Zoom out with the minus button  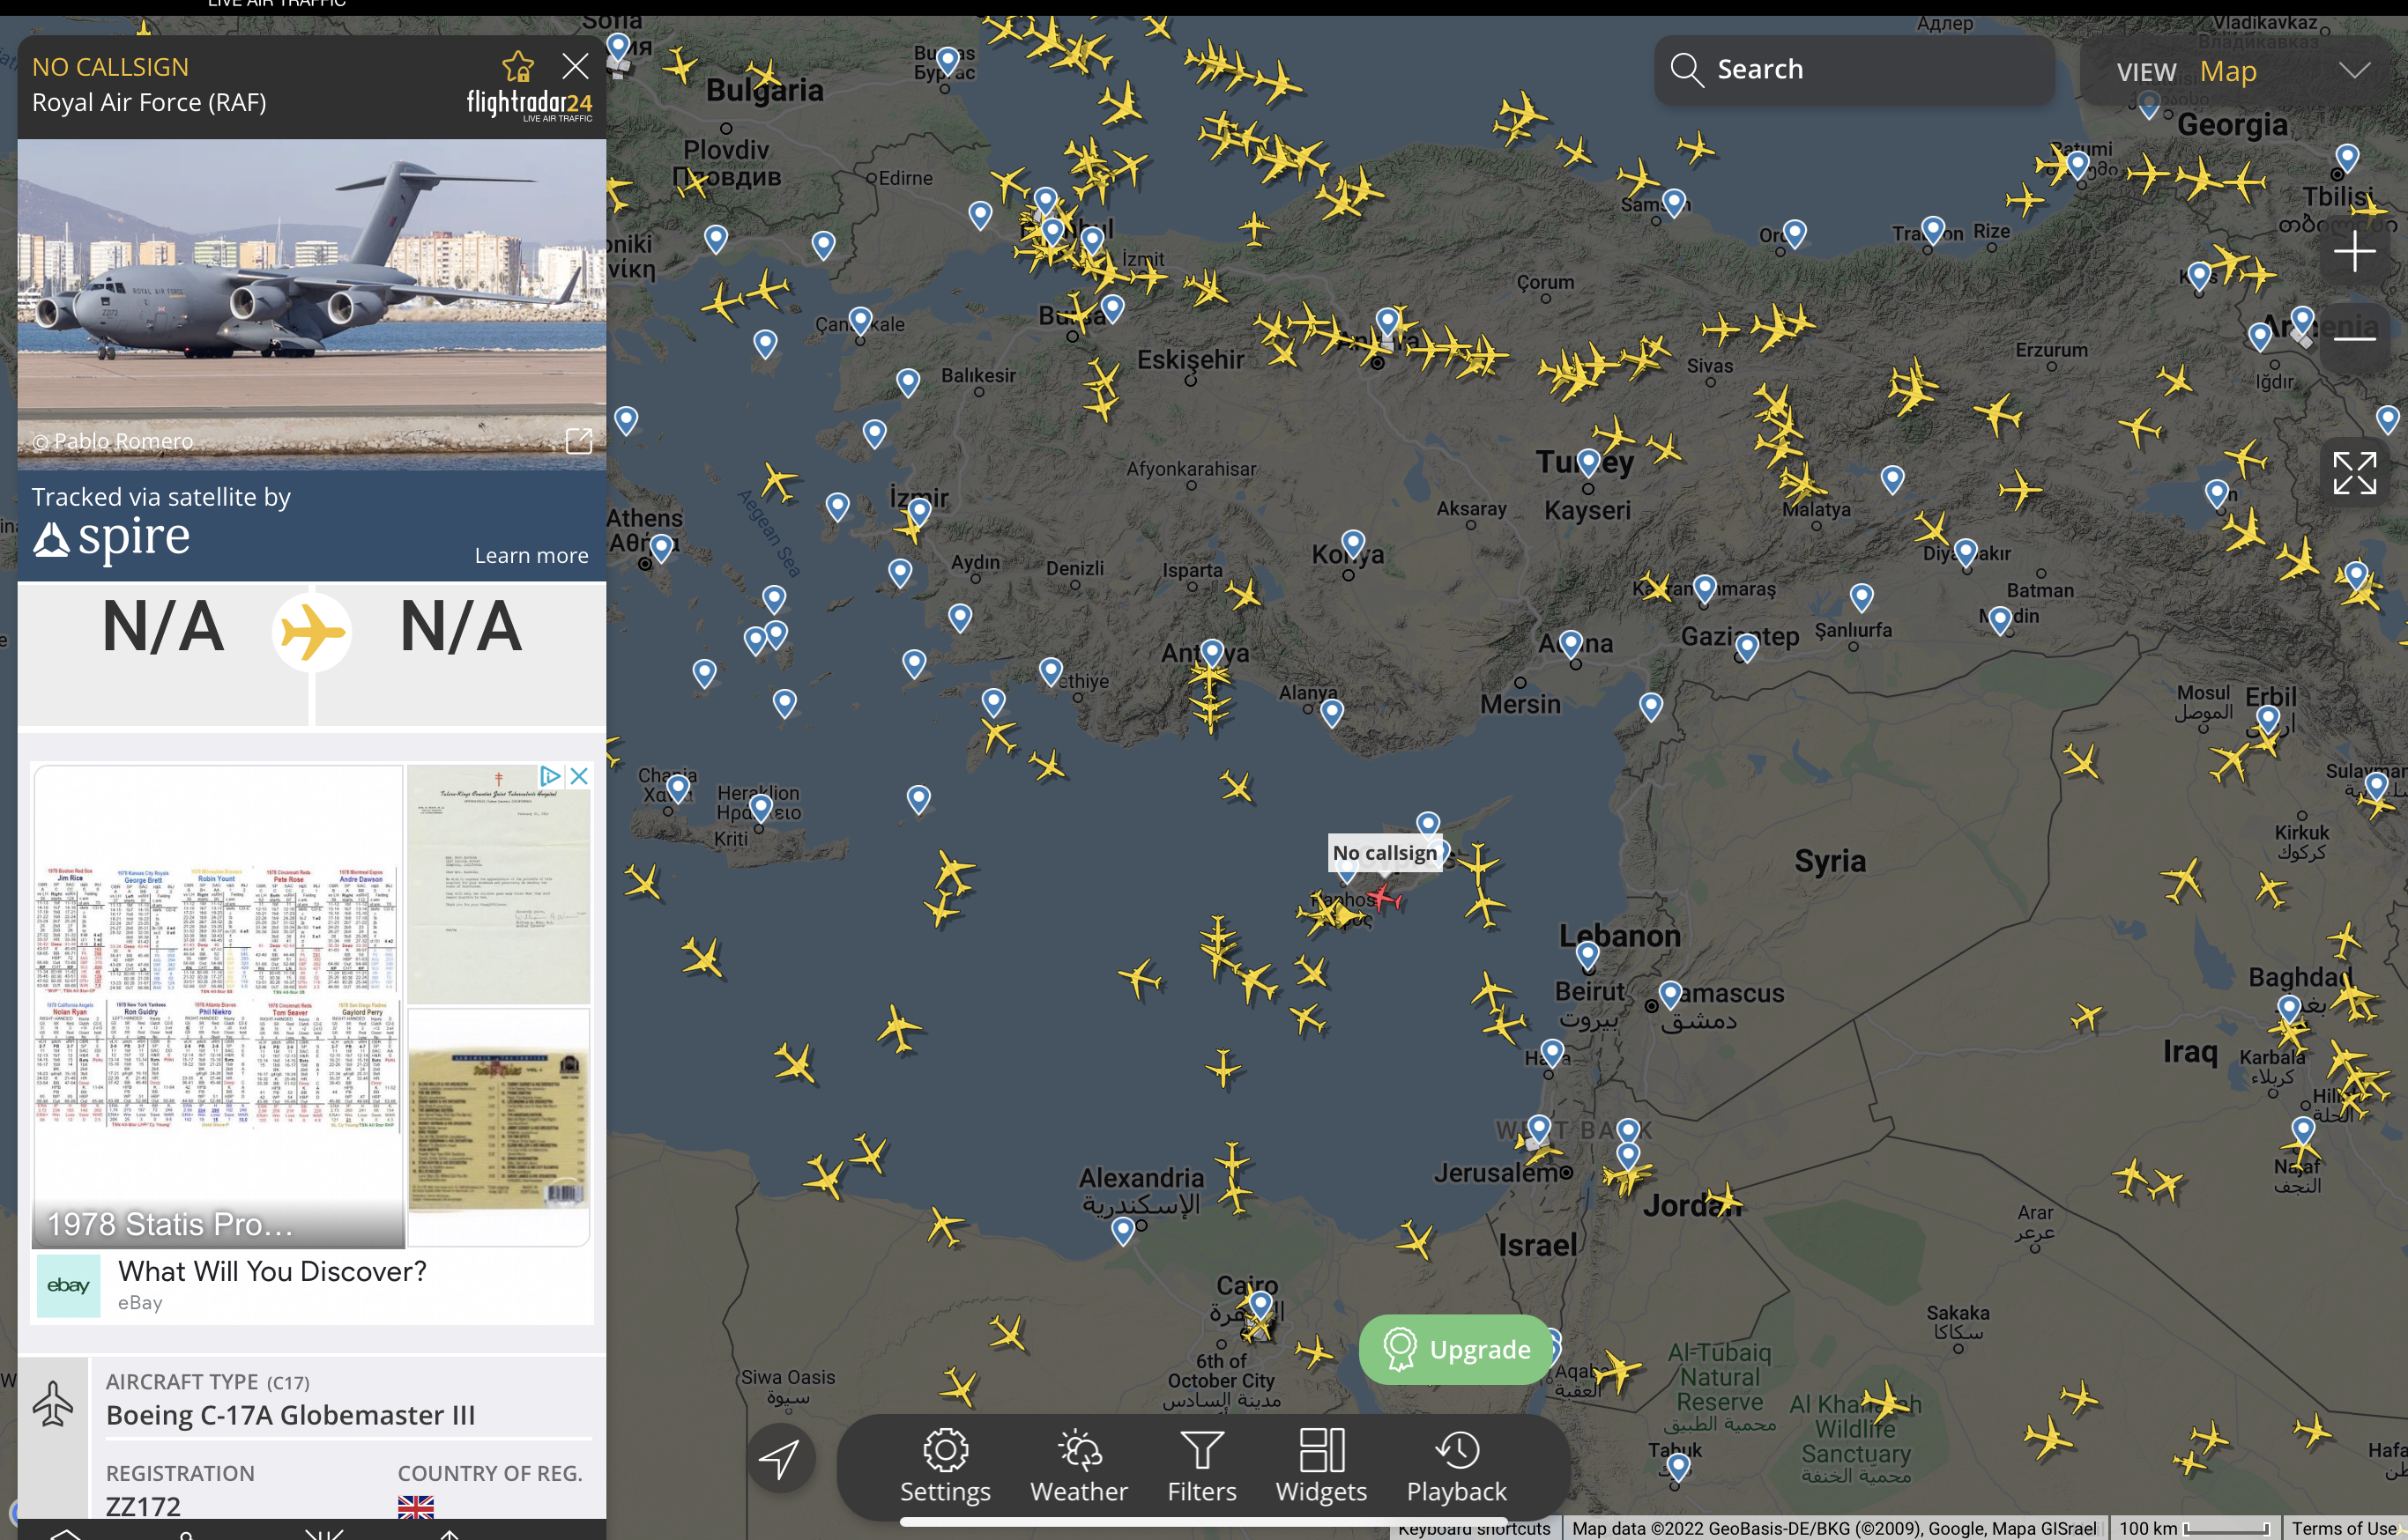(x=2354, y=339)
